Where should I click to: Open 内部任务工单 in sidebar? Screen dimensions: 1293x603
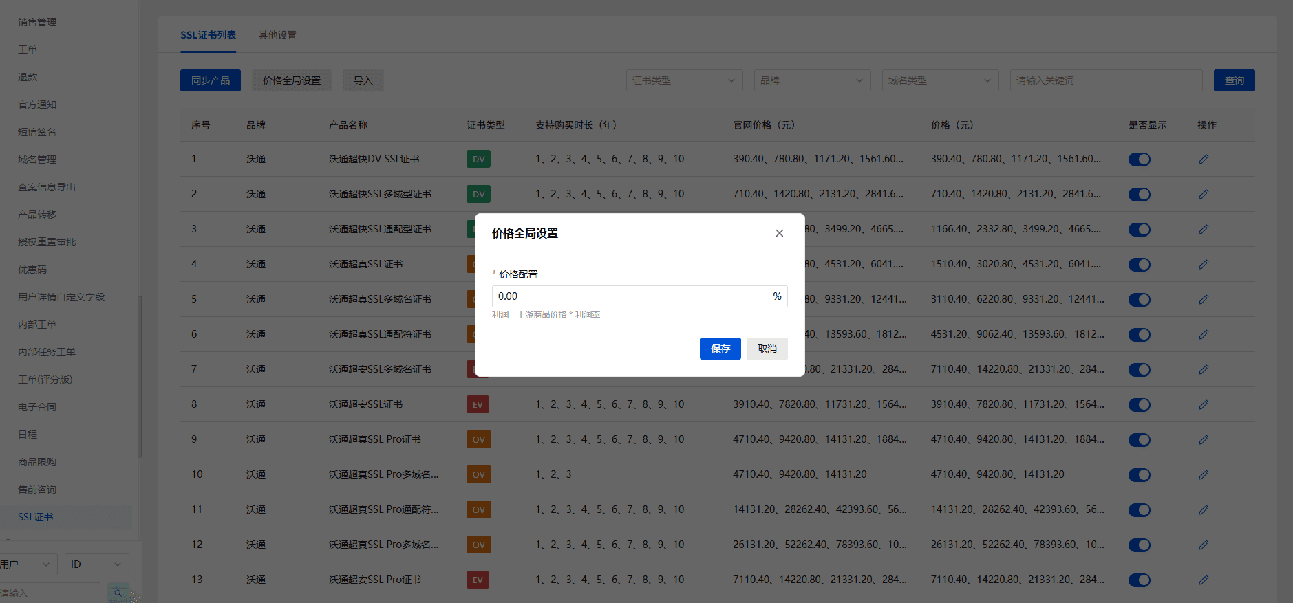(47, 352)
